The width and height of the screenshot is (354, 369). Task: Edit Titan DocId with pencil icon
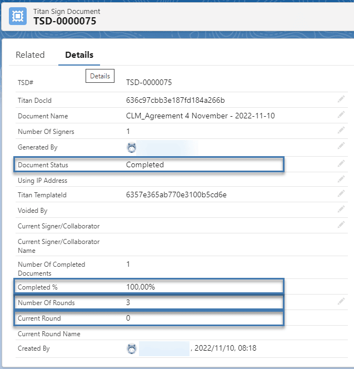click(341, 99)
